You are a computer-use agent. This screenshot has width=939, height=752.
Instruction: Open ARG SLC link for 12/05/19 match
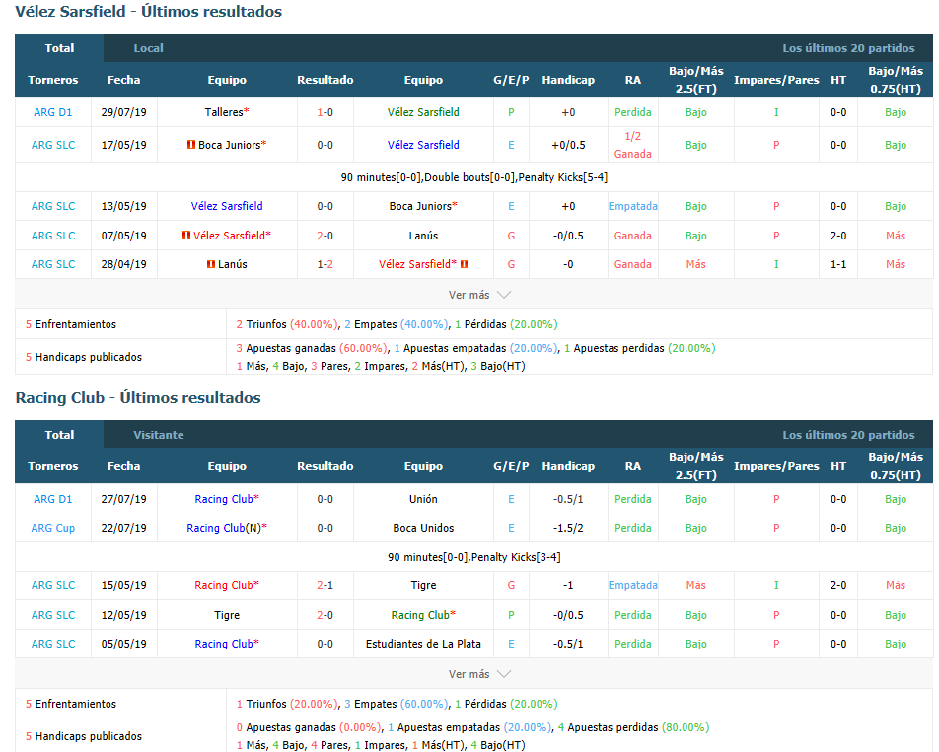click(52, 615)
